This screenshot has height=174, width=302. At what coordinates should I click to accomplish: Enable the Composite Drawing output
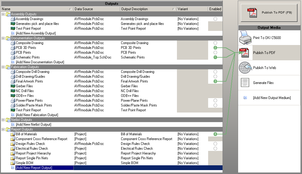(x=215, y=43)
